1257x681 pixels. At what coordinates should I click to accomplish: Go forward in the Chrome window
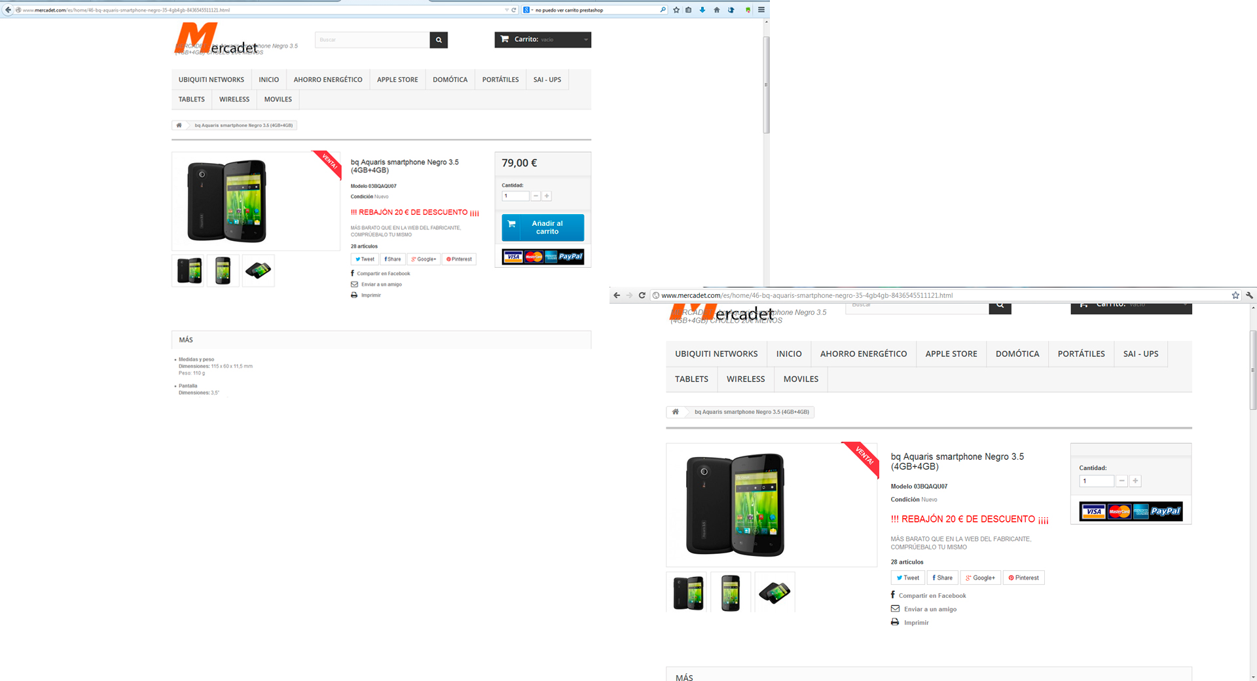coord(629,295)
